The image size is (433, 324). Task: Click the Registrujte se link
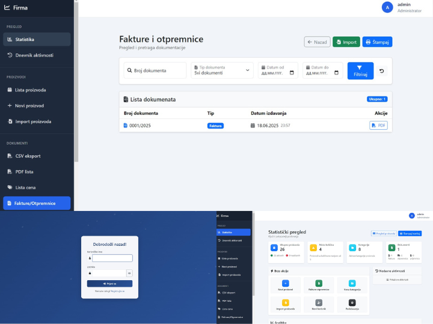click(x=118, y=291)
